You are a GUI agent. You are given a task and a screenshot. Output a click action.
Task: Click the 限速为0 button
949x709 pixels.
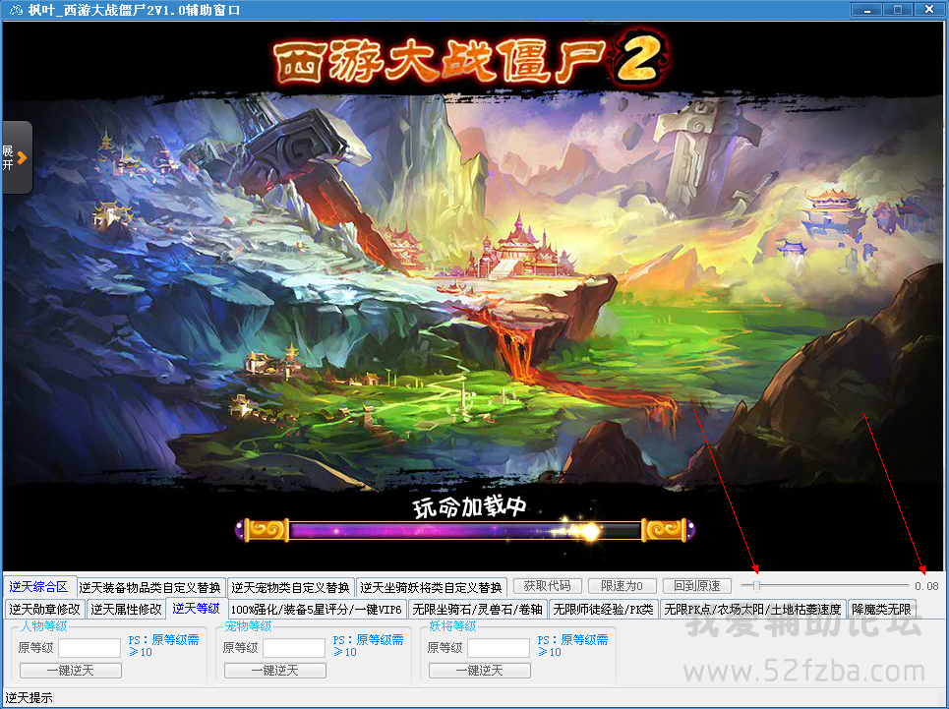click(x=623, y=586)
